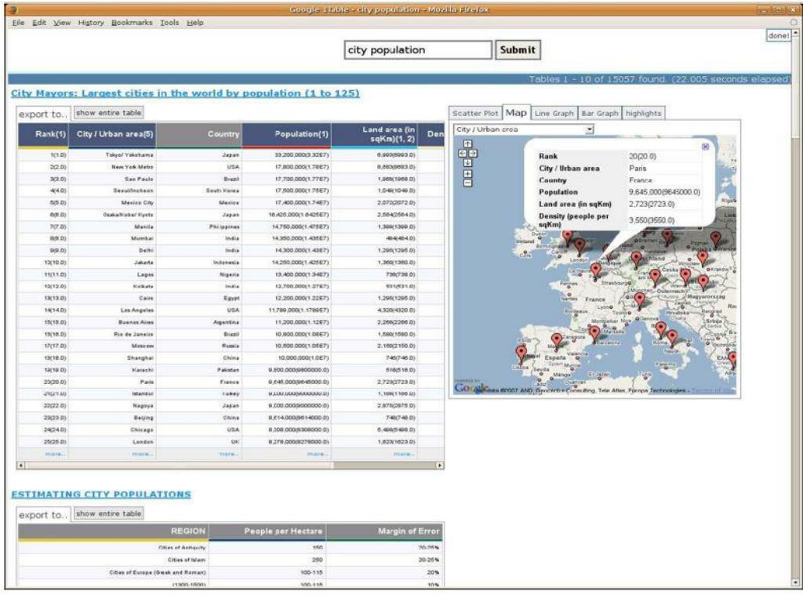Click export to.. for the Estimating table
The image size is (803, 602).
coord(43,515)
